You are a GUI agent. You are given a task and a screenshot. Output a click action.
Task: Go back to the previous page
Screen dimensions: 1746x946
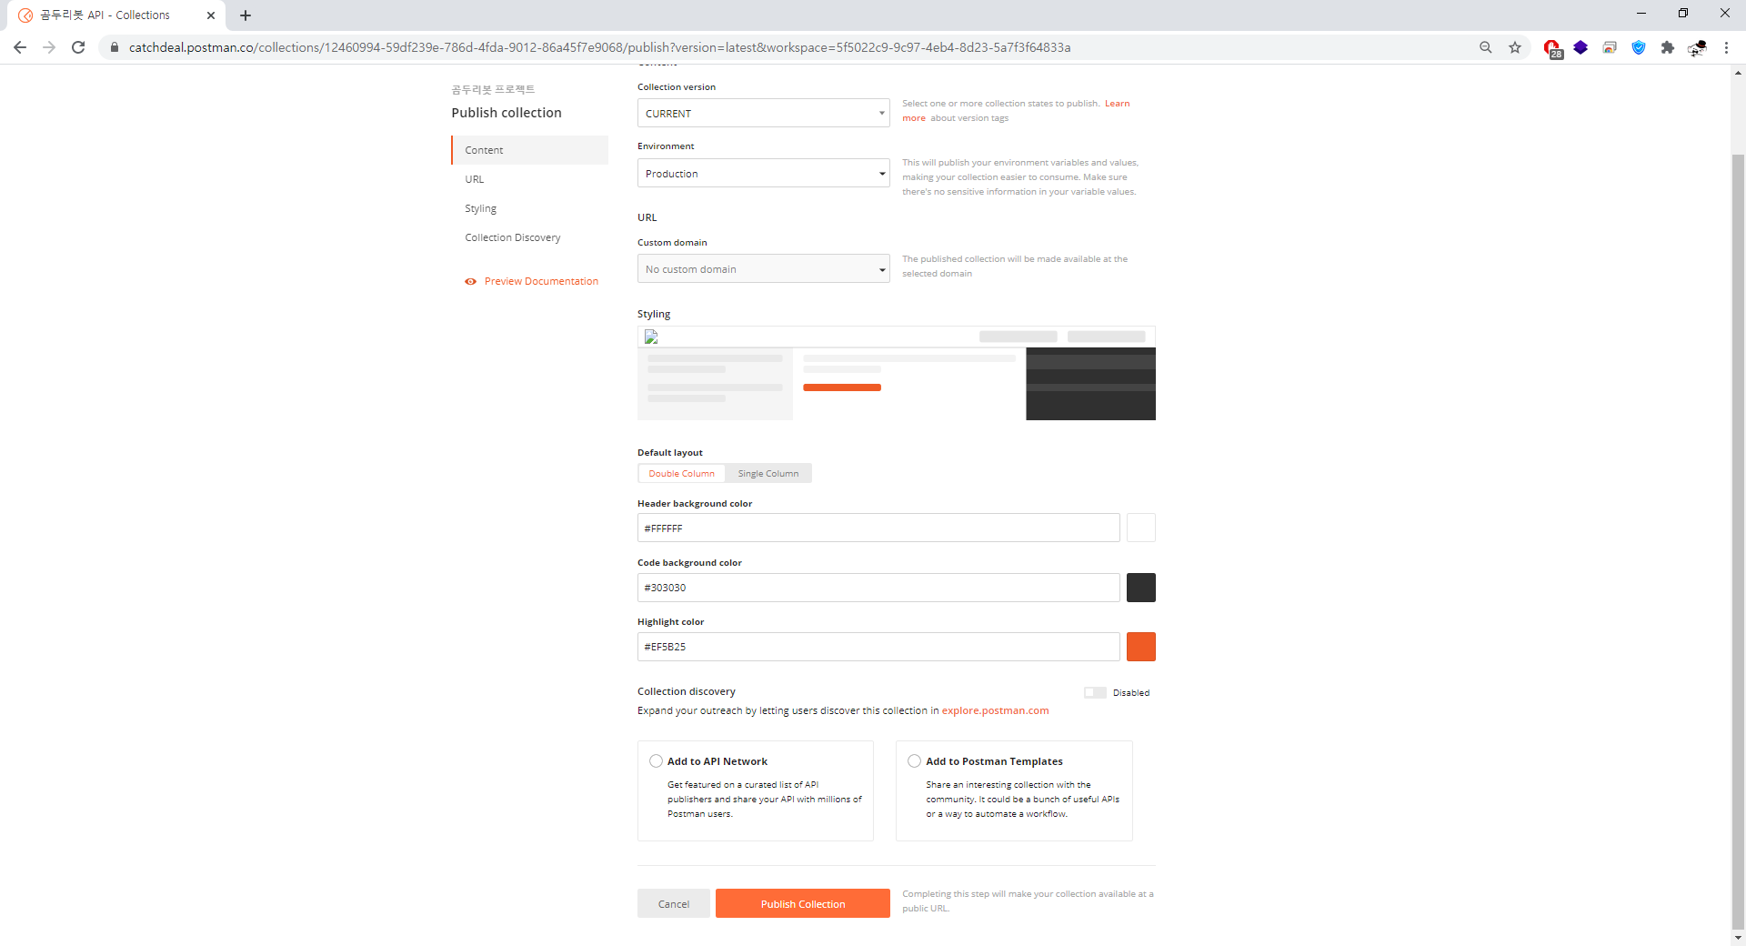coord(20,47)
